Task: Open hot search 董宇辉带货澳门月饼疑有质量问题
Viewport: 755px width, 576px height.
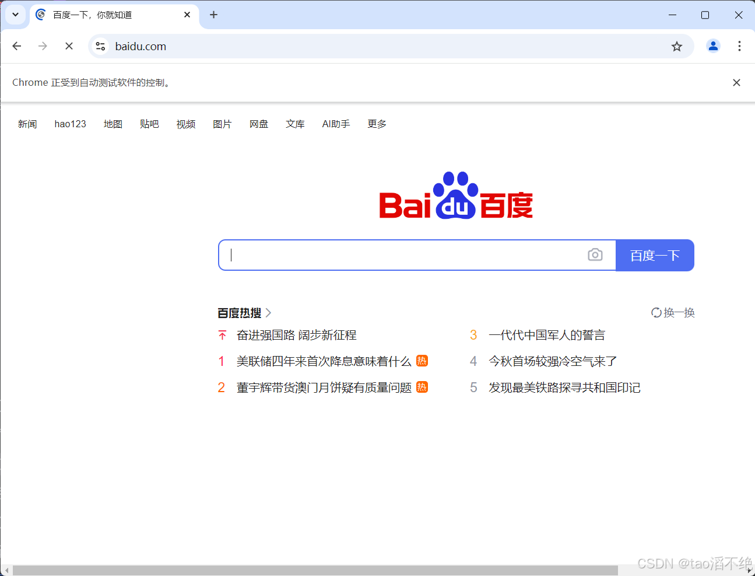Action: (324, 388)
